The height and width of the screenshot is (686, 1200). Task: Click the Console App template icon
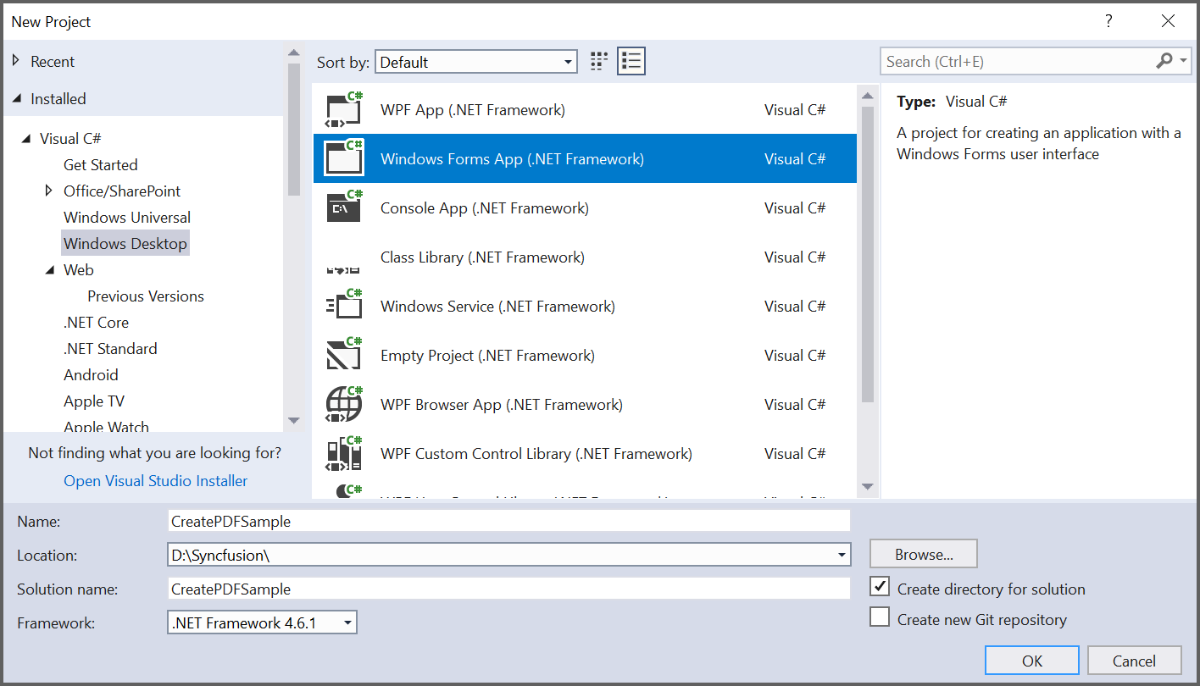click(344, 208)
